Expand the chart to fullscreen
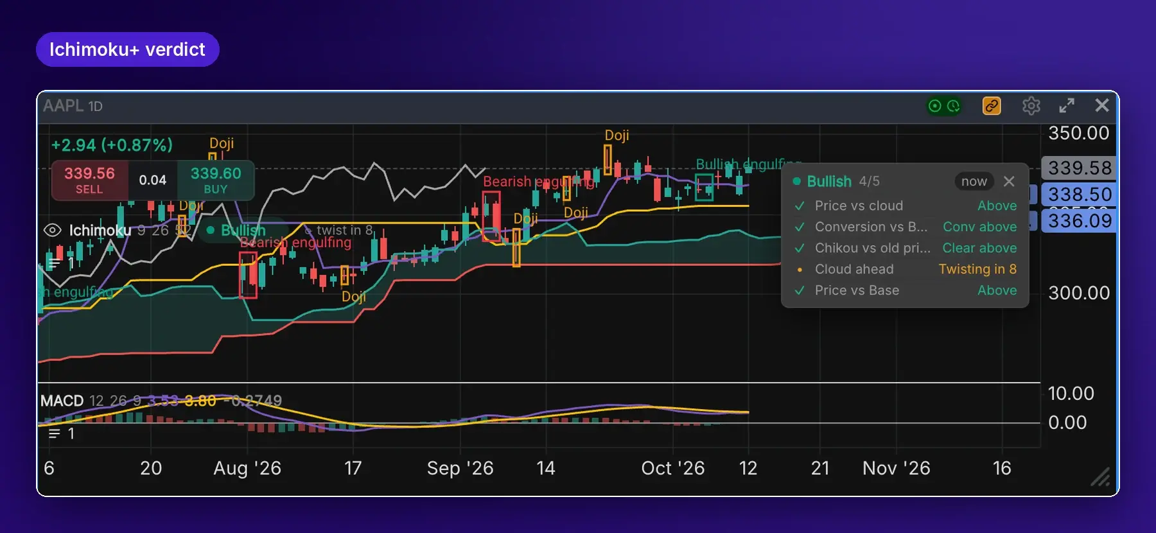 [x=1067, y=105]
